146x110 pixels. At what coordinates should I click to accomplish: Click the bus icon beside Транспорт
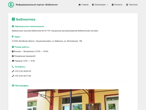tap(127, 5)
